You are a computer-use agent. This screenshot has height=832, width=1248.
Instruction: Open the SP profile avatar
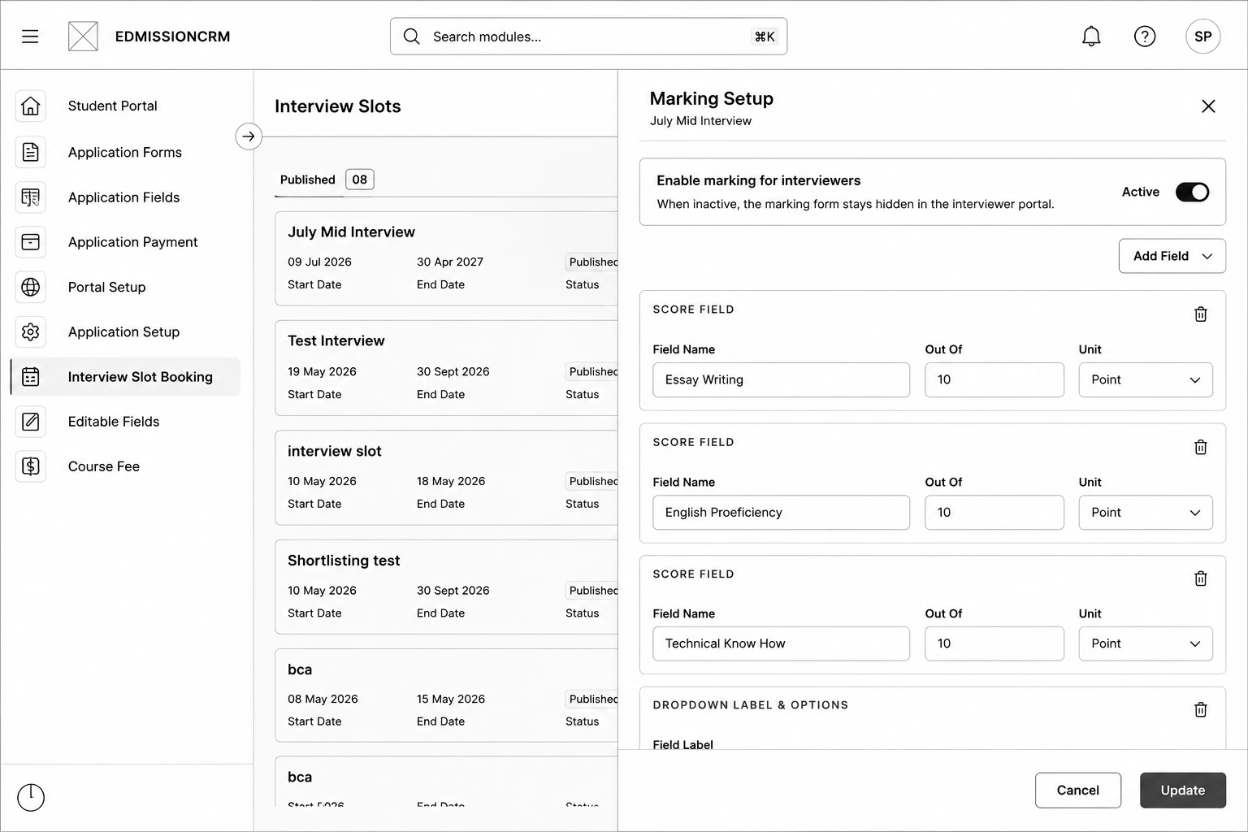[x=1202, y=37]
